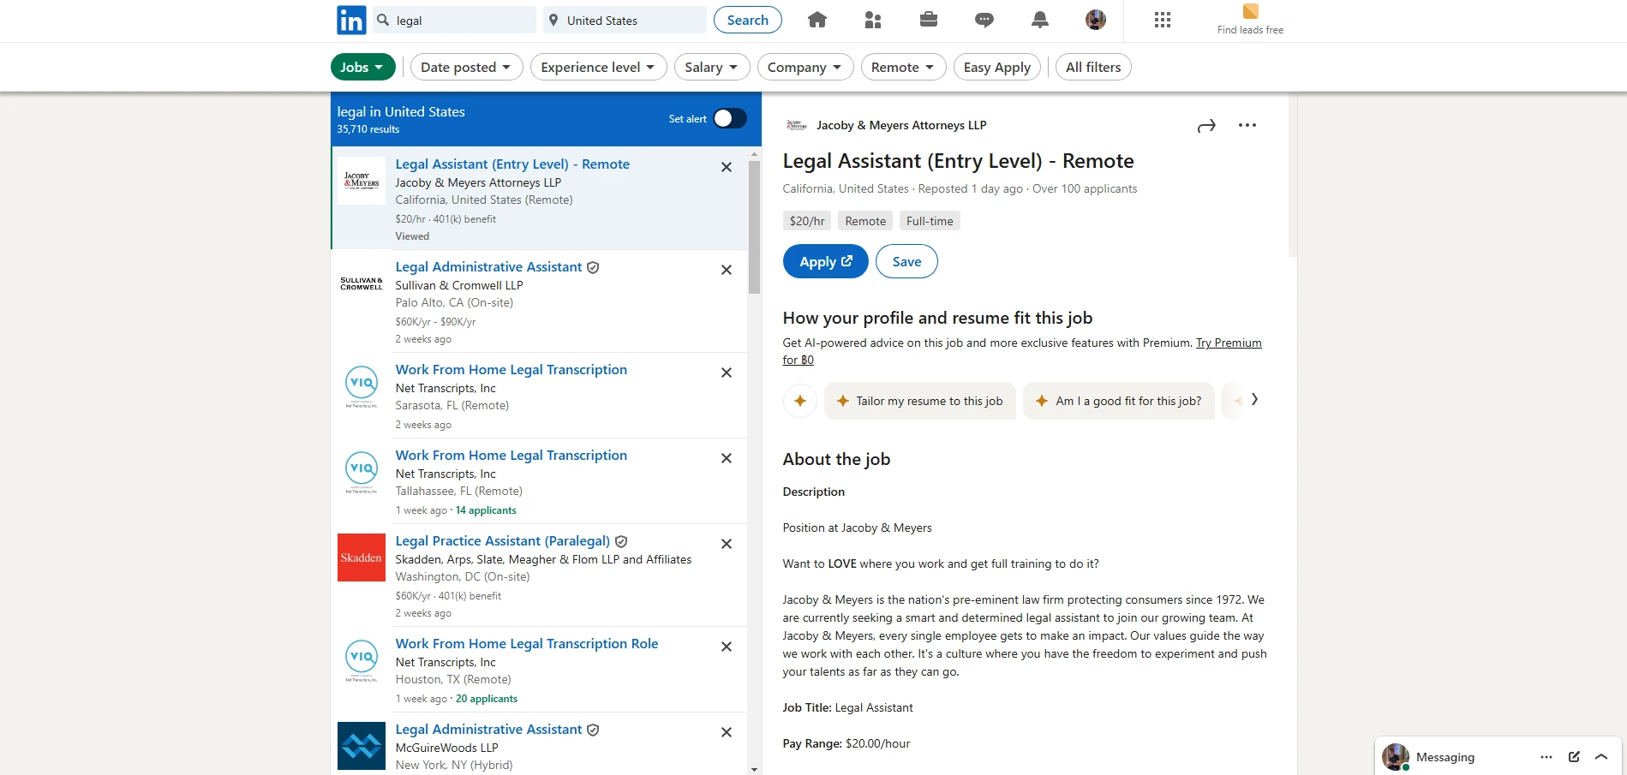Open Messaging speech bubble icon in navbar
The height and width of the screenshot is (775, 1627).
[x=984, y=20]
